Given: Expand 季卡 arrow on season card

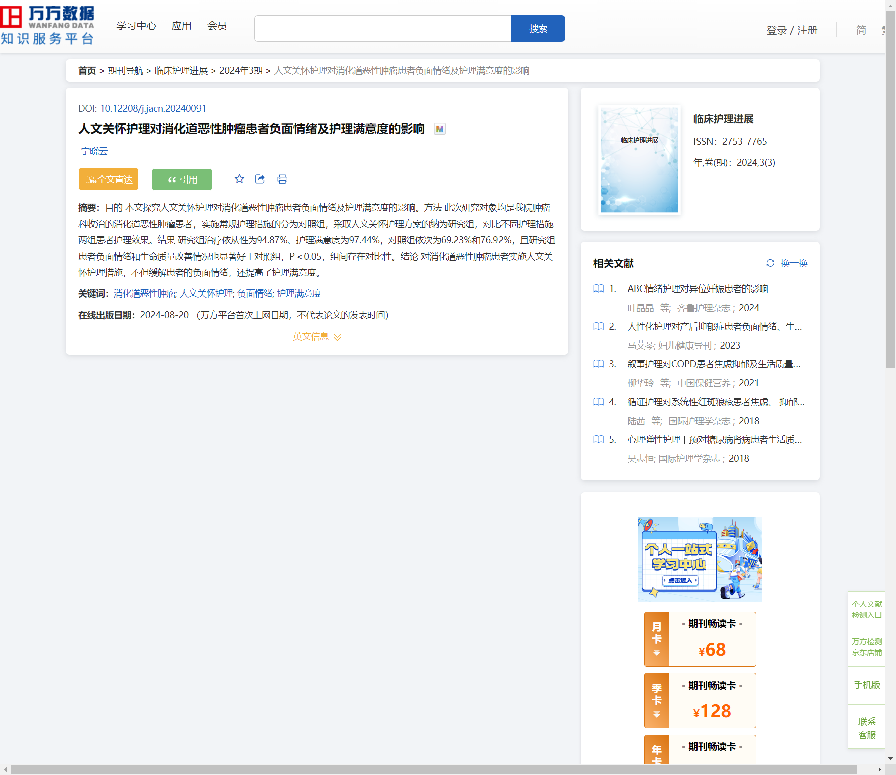Looking at the screenshot, I should click(657, 714).
